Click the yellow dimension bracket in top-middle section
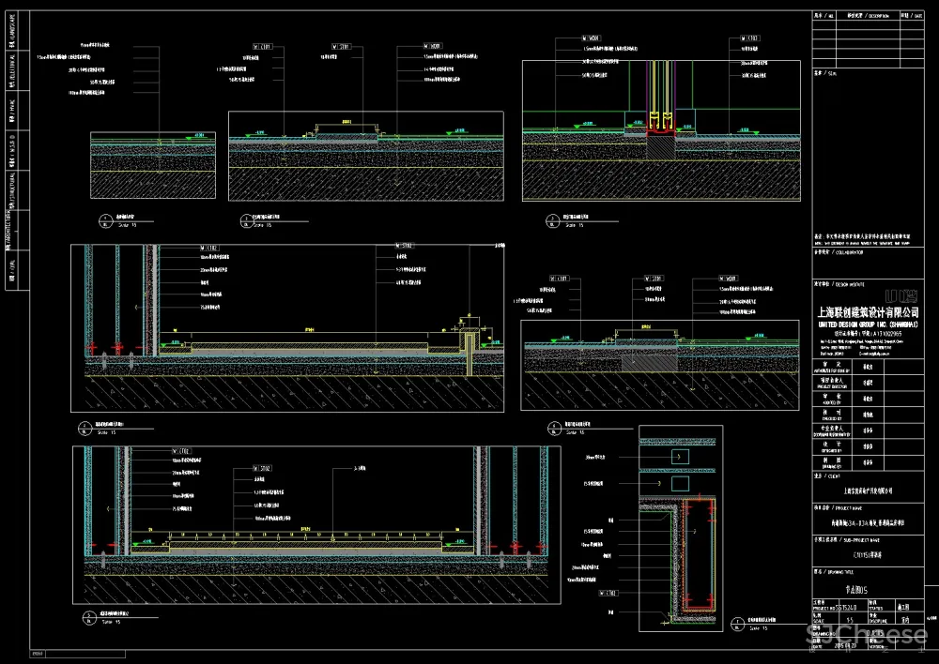Screen dimensions: 939x664 click(x=346, y=123)
